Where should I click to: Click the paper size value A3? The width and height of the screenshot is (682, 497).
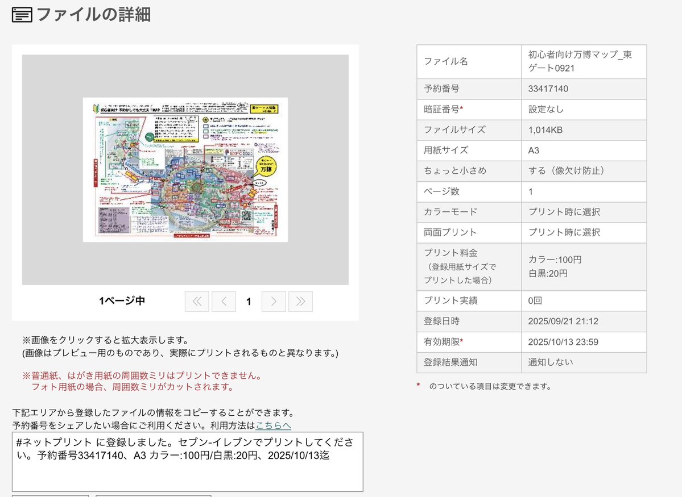tap(534, 151)
